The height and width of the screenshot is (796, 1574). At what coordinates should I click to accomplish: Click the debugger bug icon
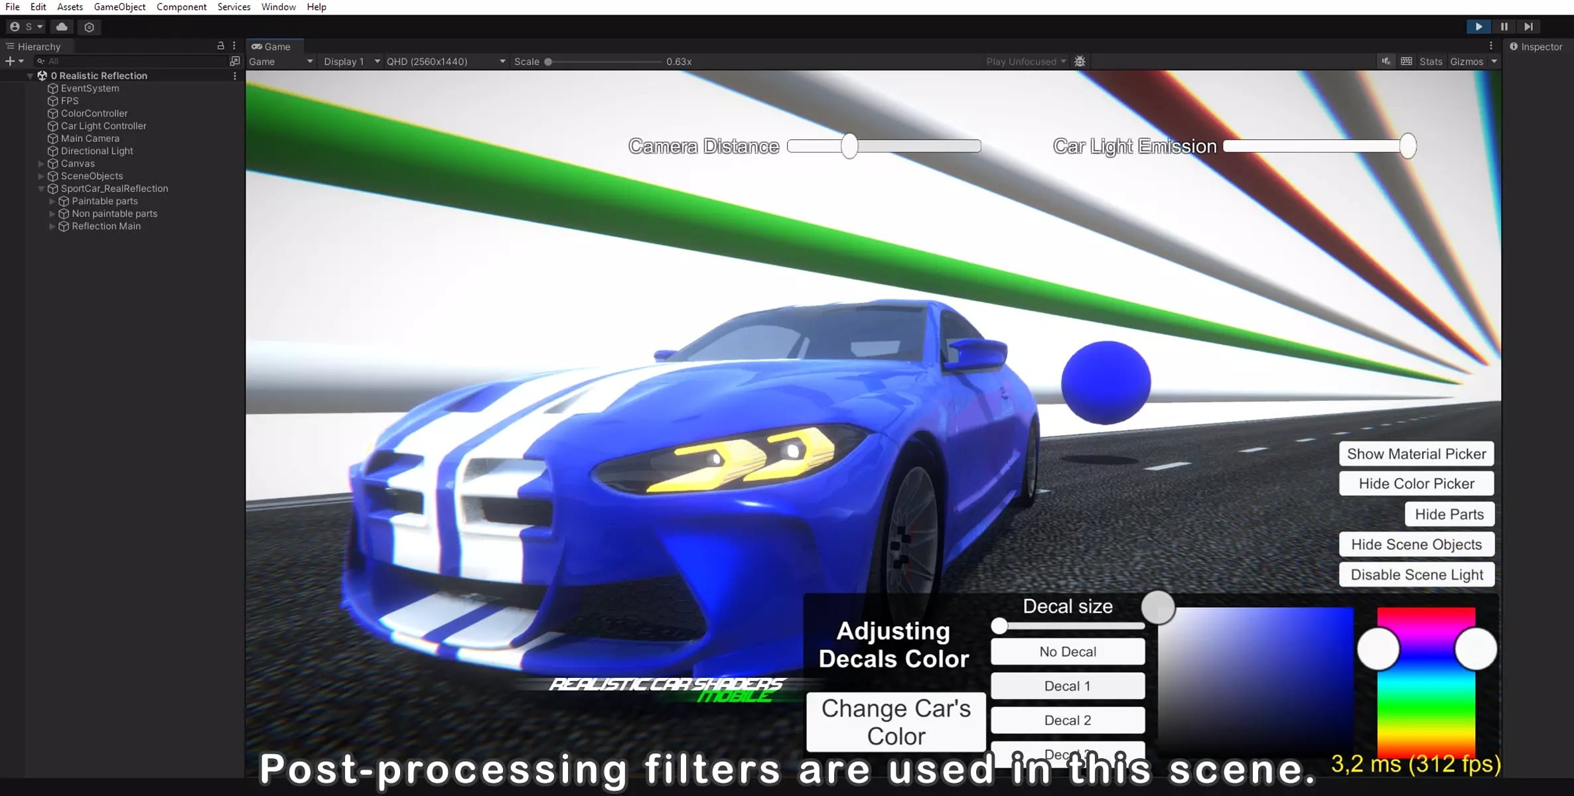(x=1080, y=61)
